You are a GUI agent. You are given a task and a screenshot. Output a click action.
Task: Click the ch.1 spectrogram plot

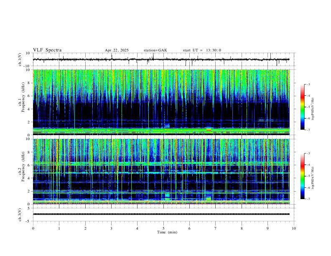[161, 102]
